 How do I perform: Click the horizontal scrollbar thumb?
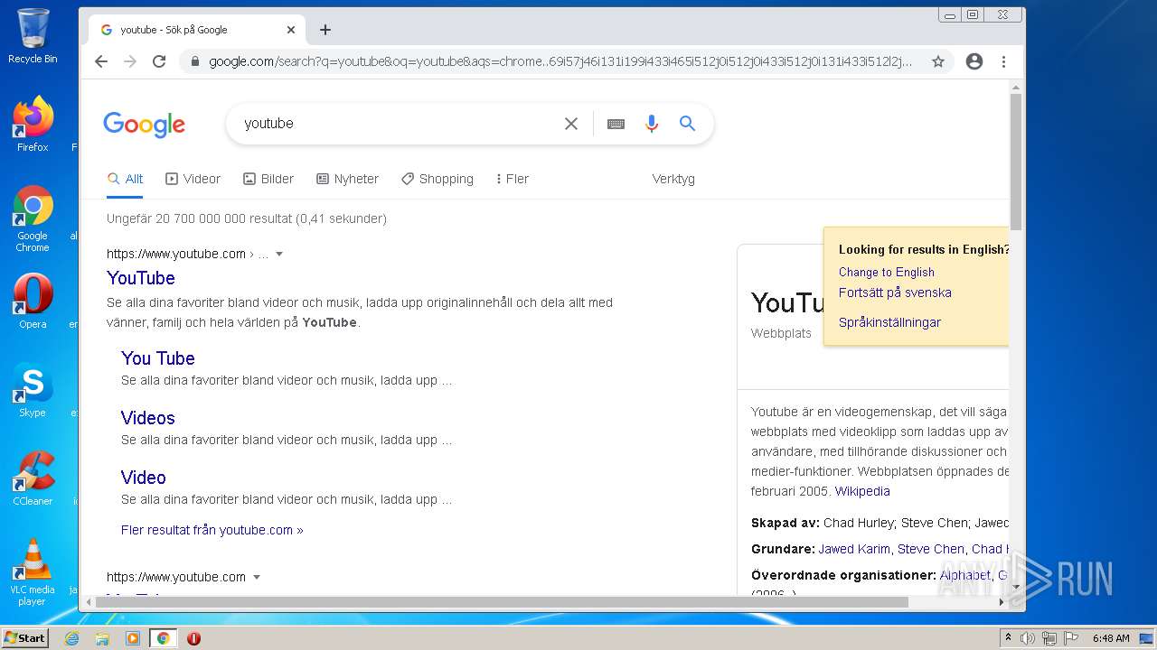tap(503, 602)
